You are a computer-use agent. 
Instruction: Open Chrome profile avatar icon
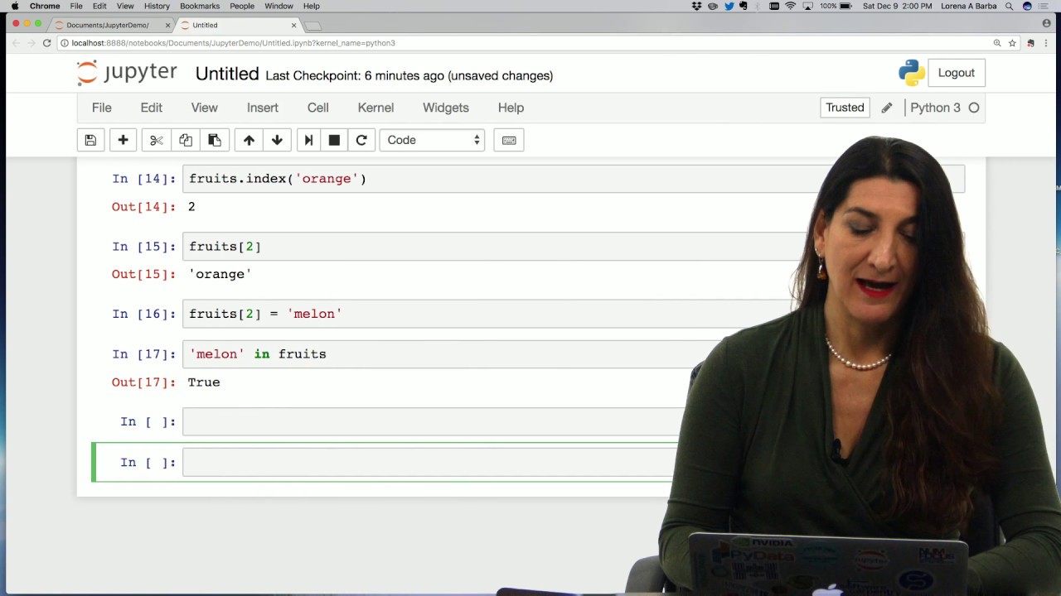tap(1047, 23)
